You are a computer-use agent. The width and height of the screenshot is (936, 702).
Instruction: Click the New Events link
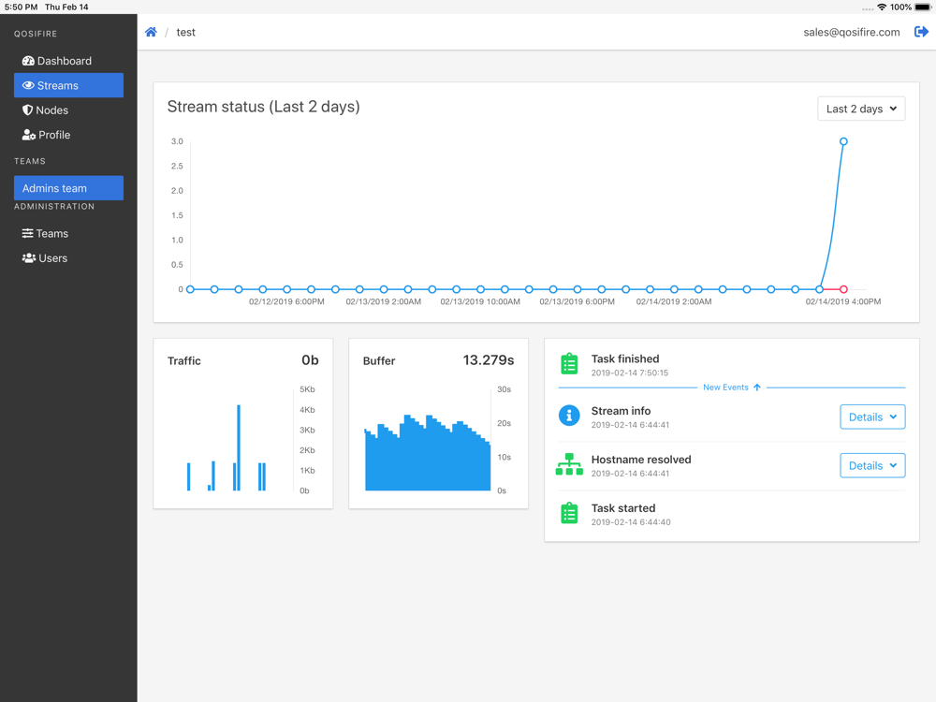tap(732, 388)
